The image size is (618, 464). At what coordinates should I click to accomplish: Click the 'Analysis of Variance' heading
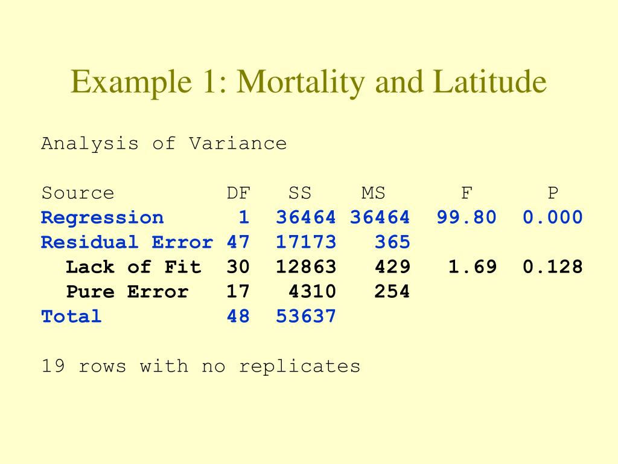click(164, 144)
